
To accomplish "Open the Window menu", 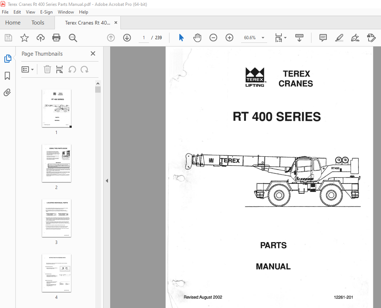I will pyautogui.click(x=66, y=12).
